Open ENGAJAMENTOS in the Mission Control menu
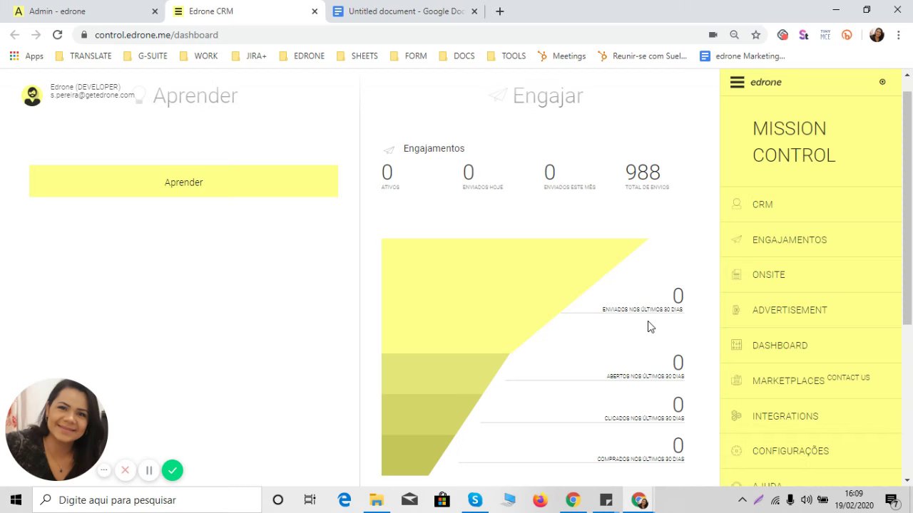The image size is (913, 513). [790, 240]
